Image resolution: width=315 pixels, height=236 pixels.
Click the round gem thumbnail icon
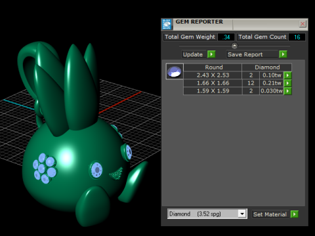[x=175, y=71]
